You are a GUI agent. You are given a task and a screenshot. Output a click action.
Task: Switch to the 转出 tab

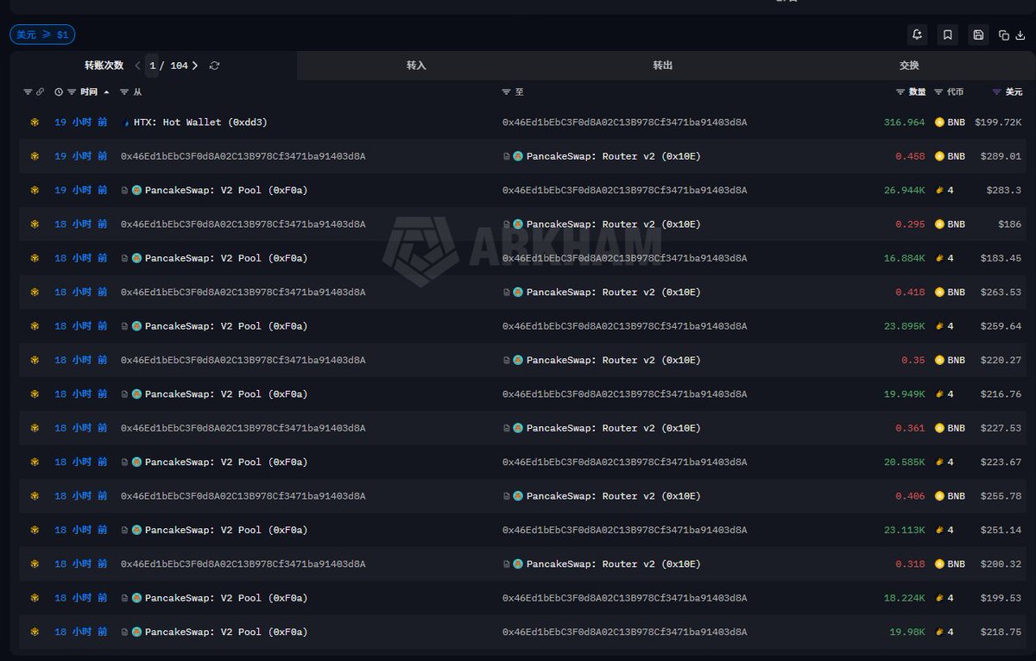point(663,66)
